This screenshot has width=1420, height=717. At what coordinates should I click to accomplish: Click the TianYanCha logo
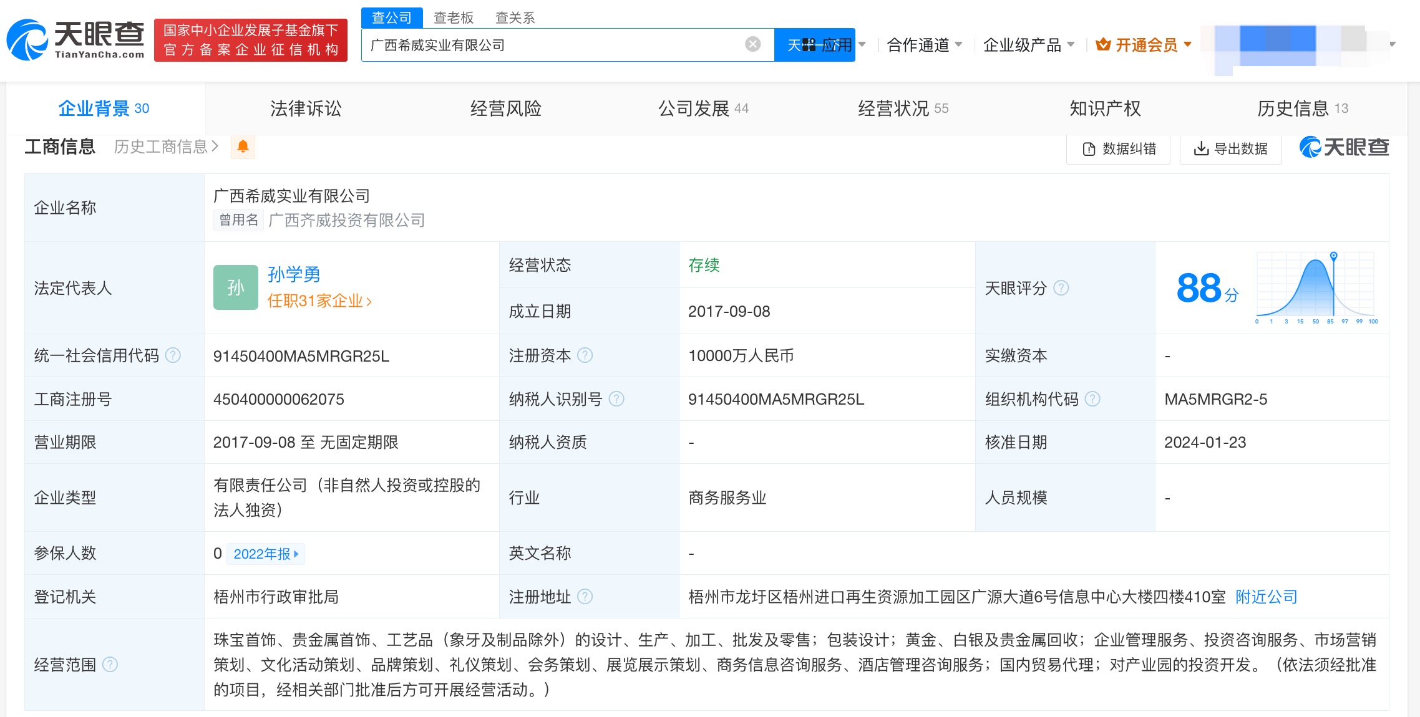pos(75,40)
